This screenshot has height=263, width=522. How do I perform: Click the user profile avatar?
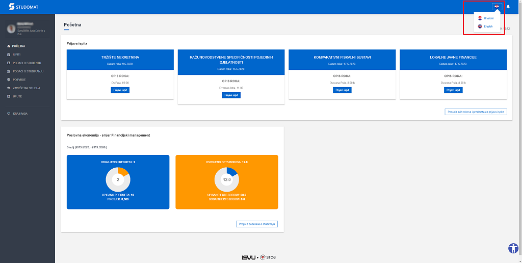click(x=11, y=28)
